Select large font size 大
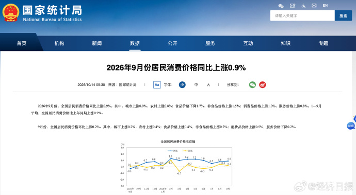The width and height of the screenshot is (356, 195). (208, 85)
